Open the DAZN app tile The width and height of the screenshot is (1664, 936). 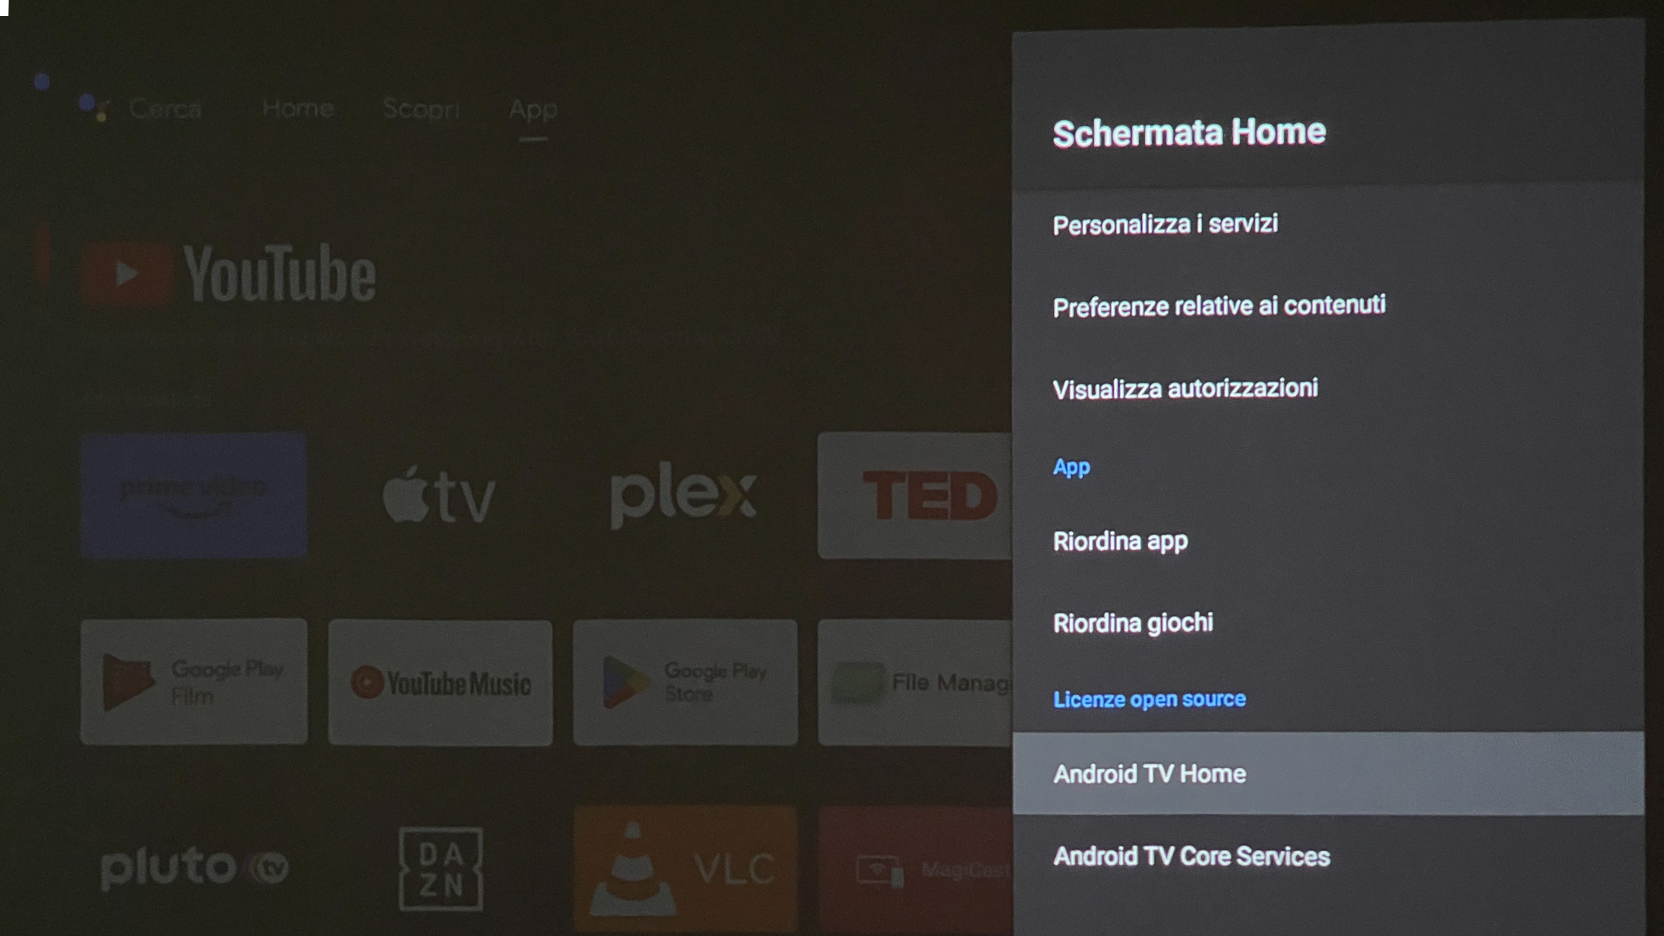coord(440,868)
